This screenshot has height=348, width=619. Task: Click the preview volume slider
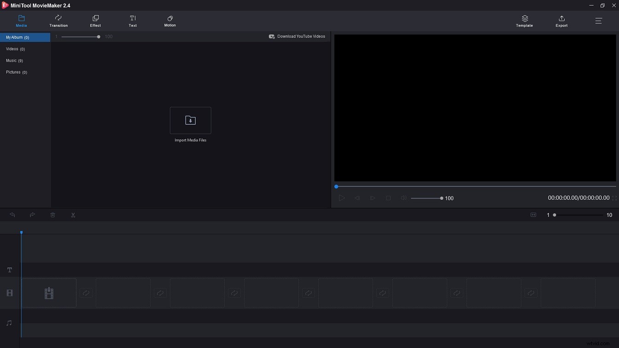tap(426, 198)
